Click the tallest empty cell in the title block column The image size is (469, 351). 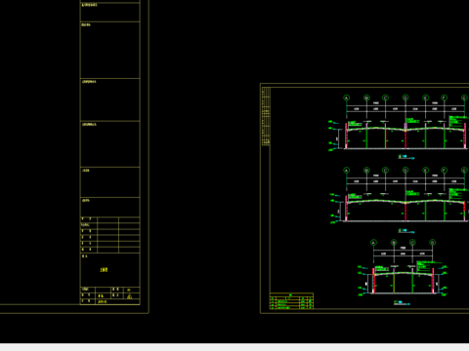[x=110, y=50]
